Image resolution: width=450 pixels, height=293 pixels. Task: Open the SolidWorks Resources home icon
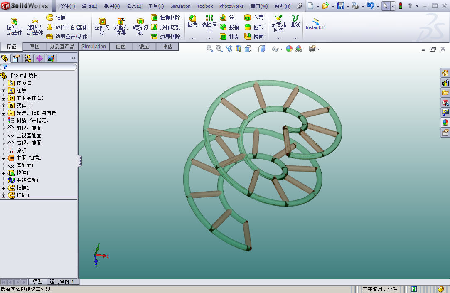(x=445, y=73)
